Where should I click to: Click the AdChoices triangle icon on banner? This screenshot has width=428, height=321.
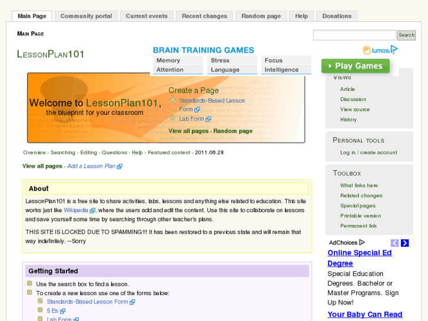394,49
